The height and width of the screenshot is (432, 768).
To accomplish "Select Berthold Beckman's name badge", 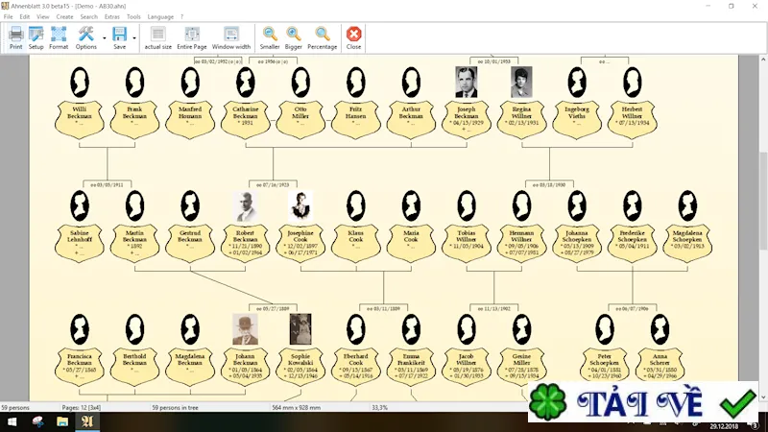I will click(x=134, y=367).
